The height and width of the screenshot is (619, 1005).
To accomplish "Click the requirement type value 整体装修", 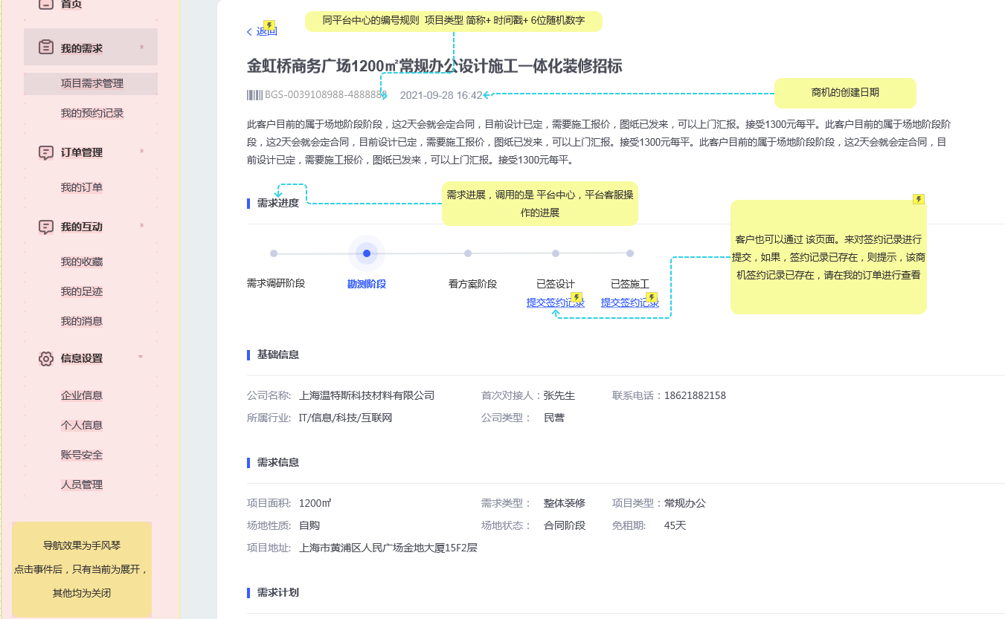I will coord(565,503).
